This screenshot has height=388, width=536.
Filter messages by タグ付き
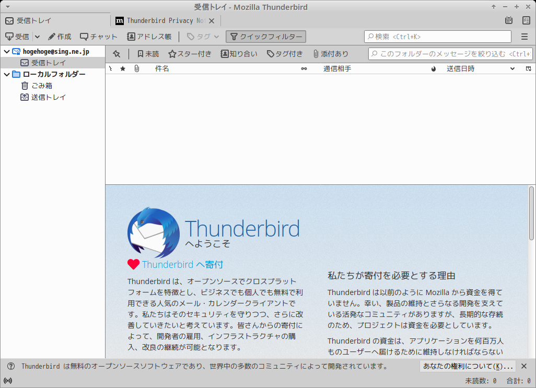tap(285, 54)
